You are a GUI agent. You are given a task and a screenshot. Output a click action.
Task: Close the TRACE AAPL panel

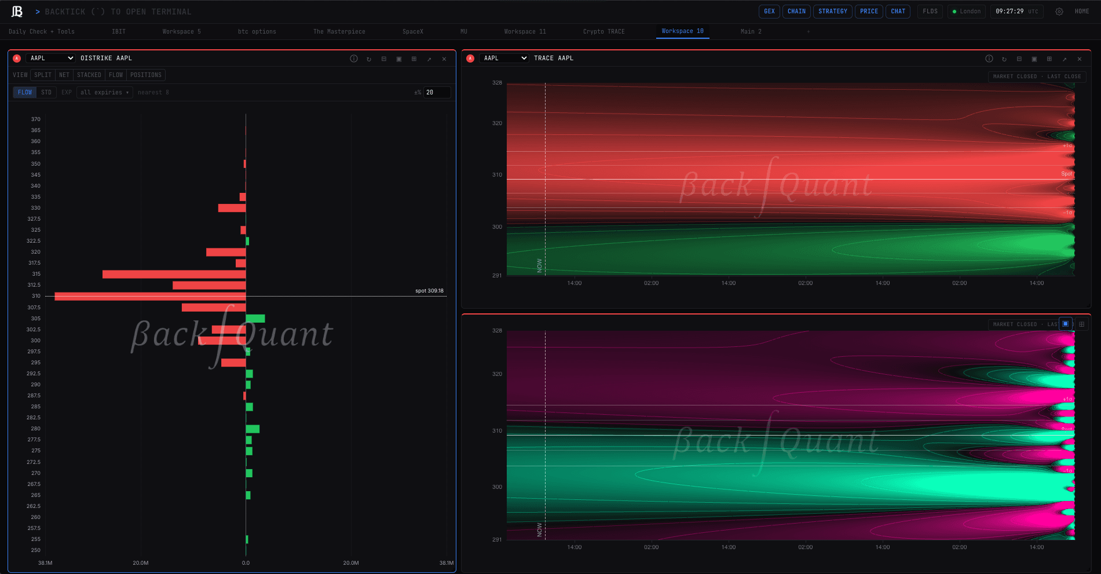tap(1080, 59)
